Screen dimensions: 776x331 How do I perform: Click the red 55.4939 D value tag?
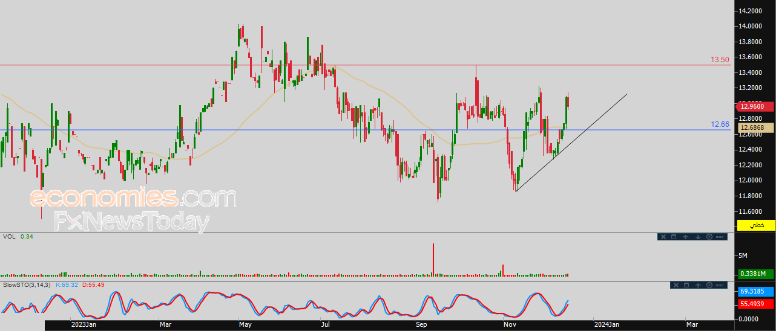pyautogui.click(x=756, y=304)
